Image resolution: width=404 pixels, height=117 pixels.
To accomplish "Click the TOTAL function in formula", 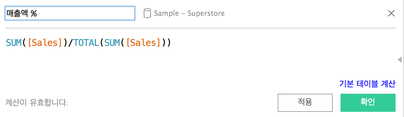I will pyautogui.click(x=86, y=42).
